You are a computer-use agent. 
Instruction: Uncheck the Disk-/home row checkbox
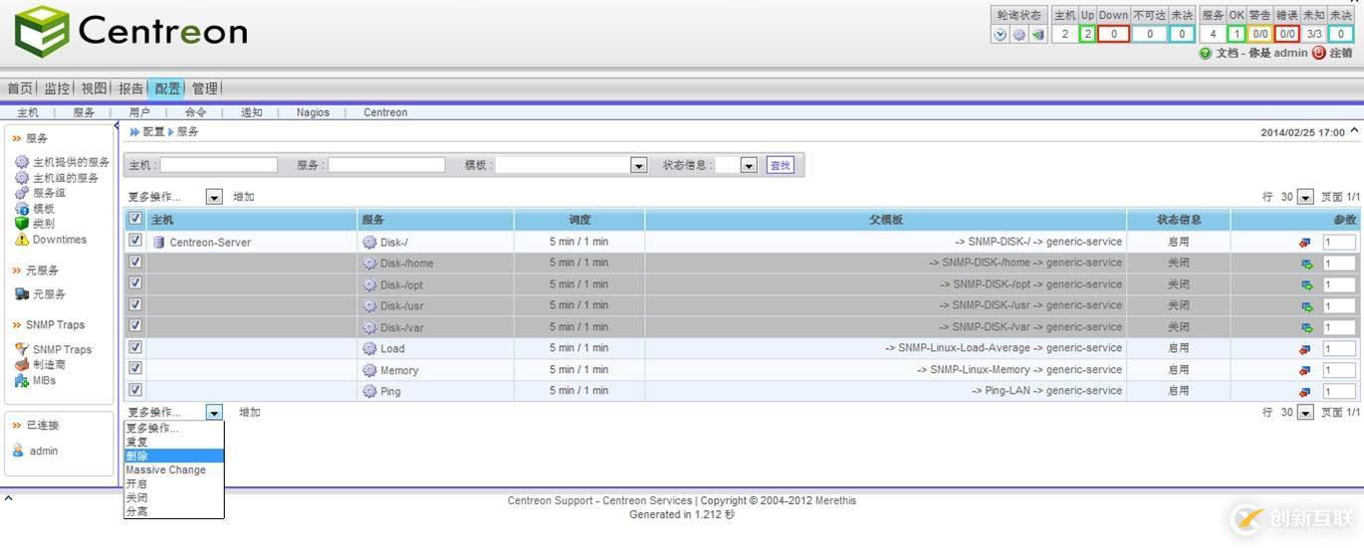tap(135, 262)
